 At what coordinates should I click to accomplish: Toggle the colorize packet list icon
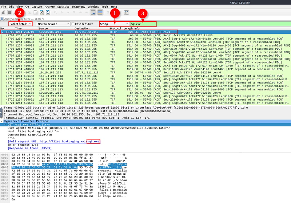[x=100, y=12]
